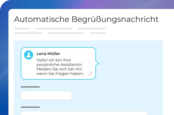The width and height of the screenshot is (174, 115).
Task: Select last placeholder item in first row
Action: tap(91, 29)
